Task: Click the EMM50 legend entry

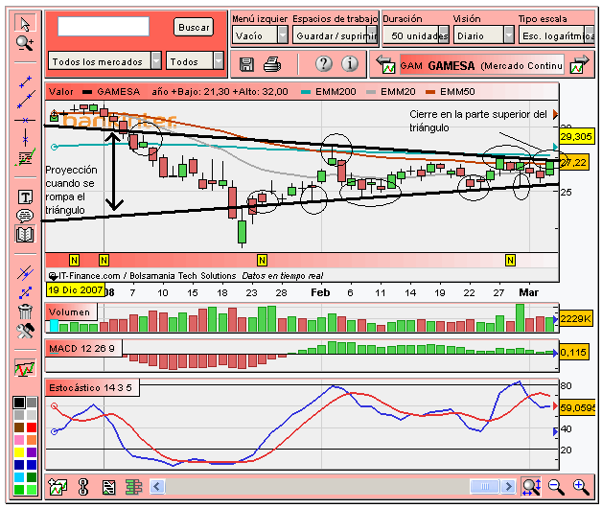Action: 451,92
